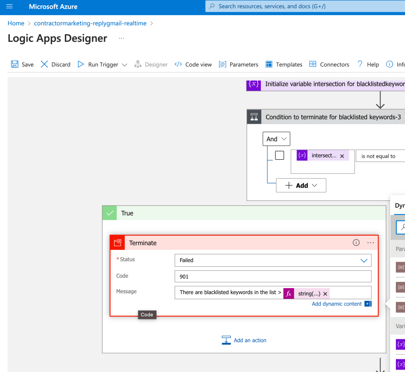This screenshot has width=405, height=372.
Task: Open the contractormarketing-replygmail-realtime breadcrumb
Action: tap(90, 23)
